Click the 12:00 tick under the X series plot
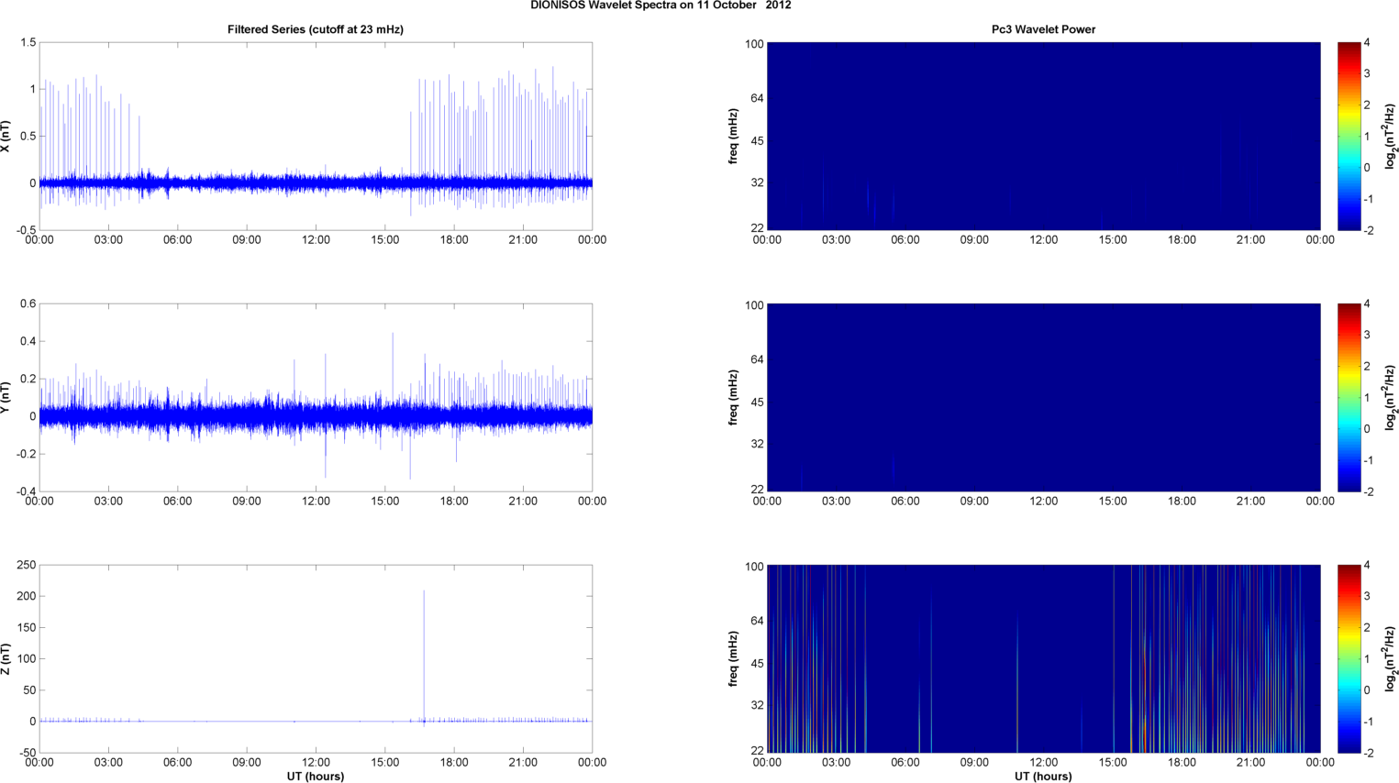 click(316, 240)
